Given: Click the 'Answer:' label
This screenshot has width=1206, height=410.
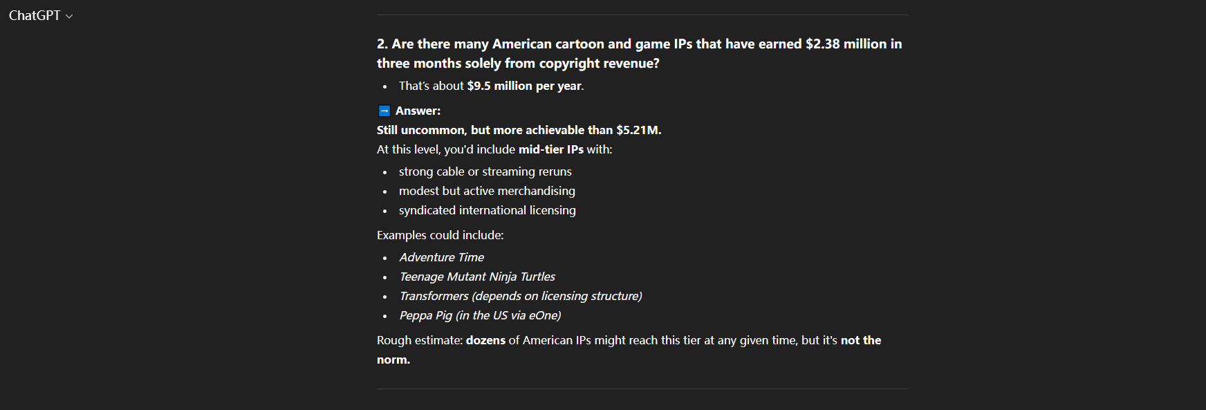Looking at the screenshot, I should click(418, 111).
